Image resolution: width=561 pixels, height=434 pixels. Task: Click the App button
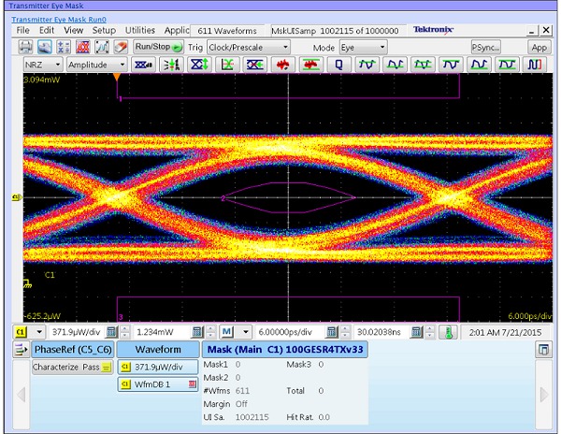click(x=539, y=47)
